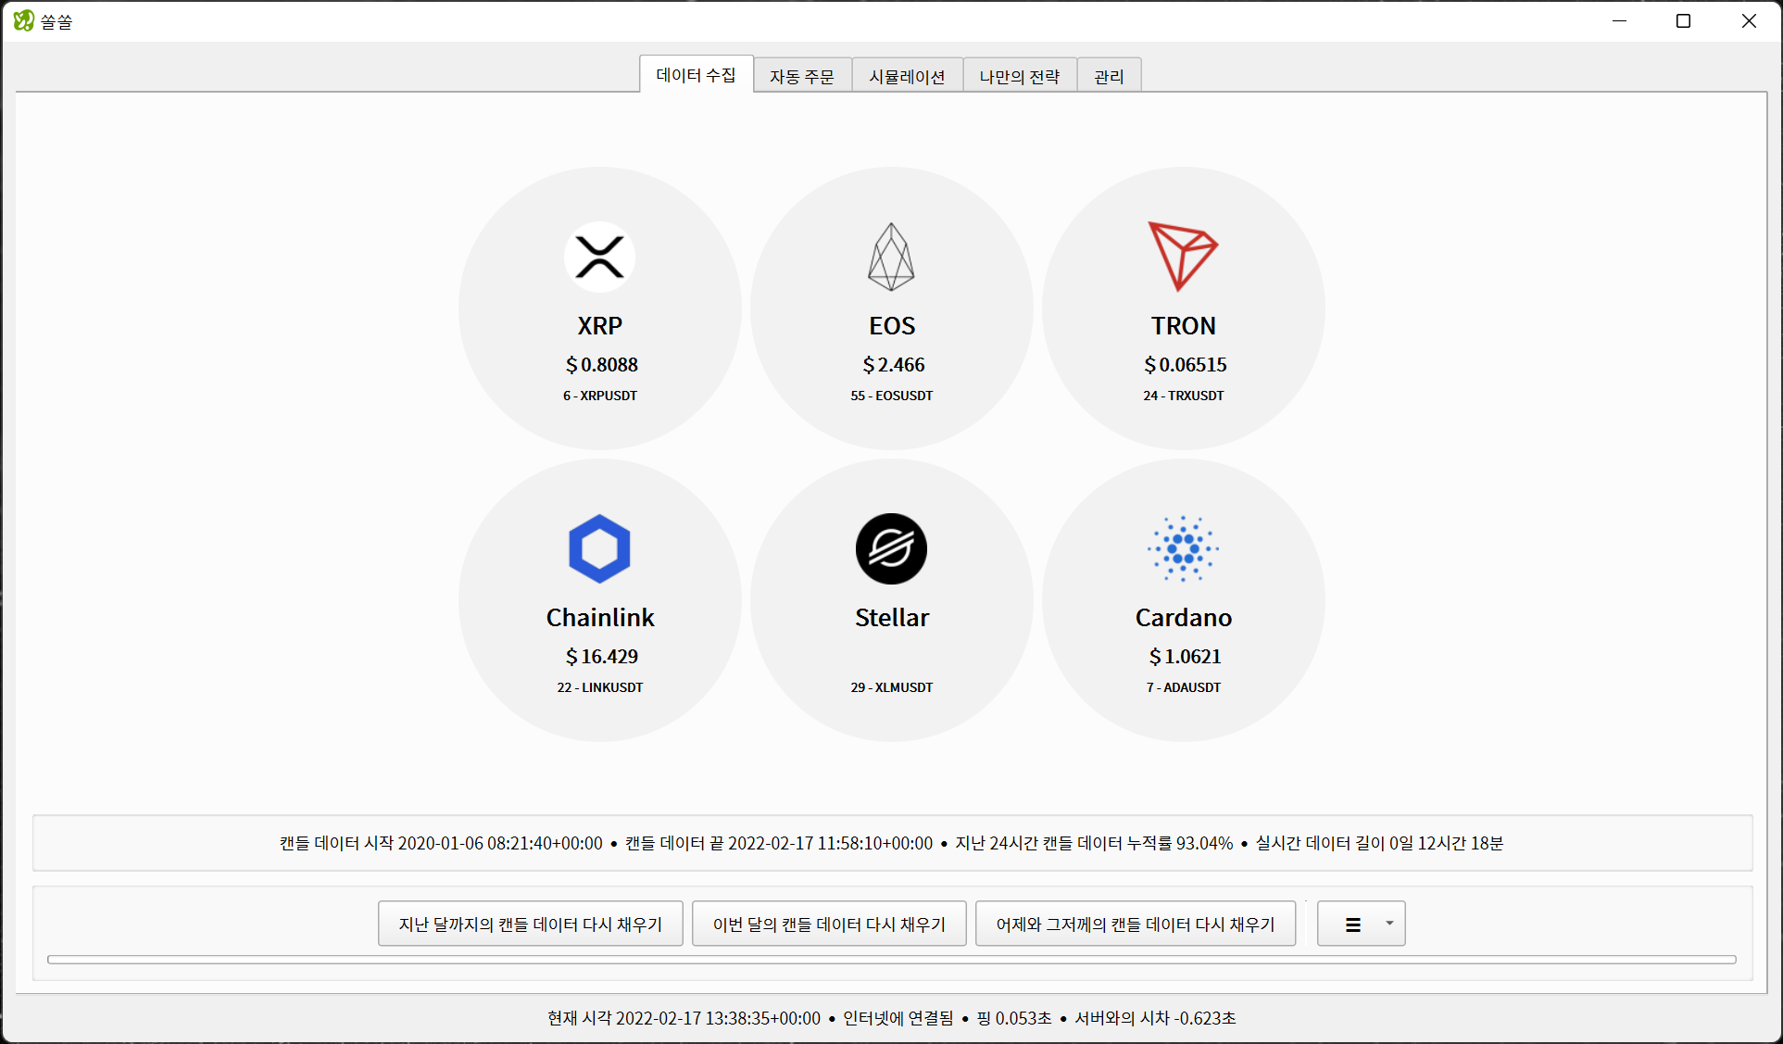
Task: Click the Chainlink coin name
Action: click(600, 618)
